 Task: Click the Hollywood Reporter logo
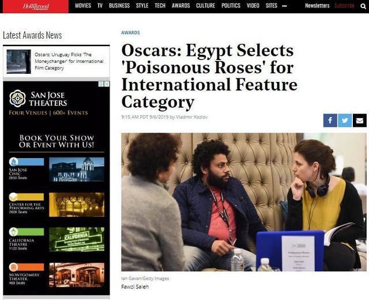(x=36, y=6)
